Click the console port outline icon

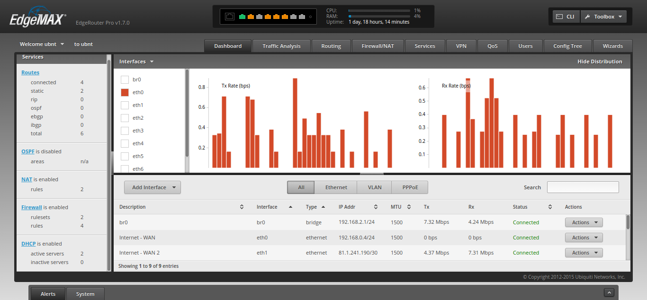coord(230,17)
